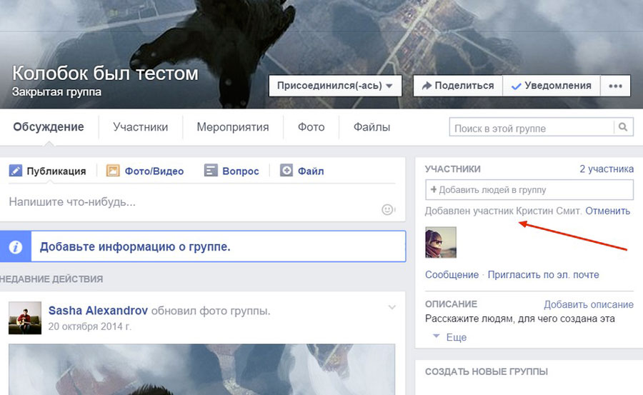Click Sasha Alexandrov's avatar thumbnail
The image size is (643, 395).
pos(25,318)
